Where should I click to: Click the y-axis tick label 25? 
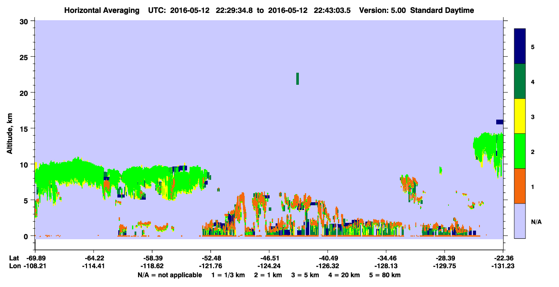[25, 57]
